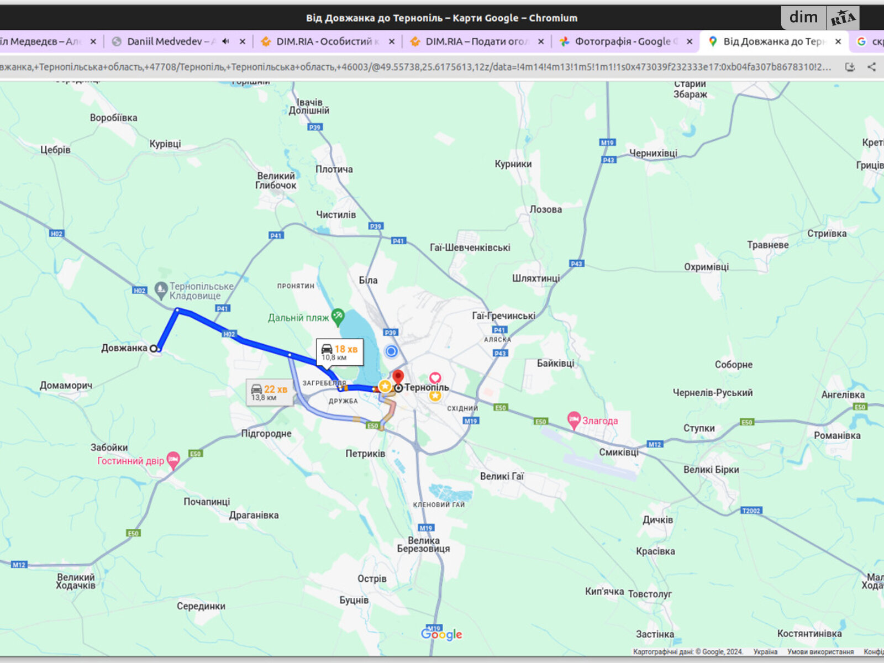
Task: Click the Курники label
Action: 513,164
